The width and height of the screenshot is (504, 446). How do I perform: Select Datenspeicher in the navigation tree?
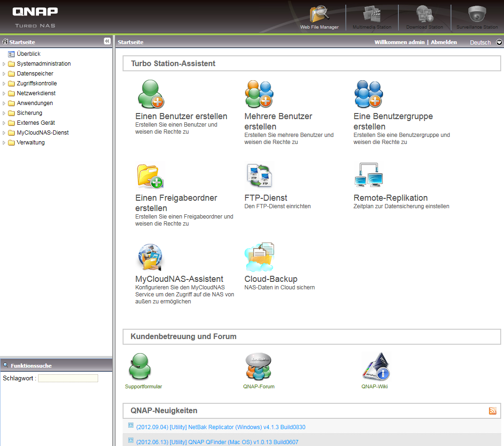(x=35, y=74)
